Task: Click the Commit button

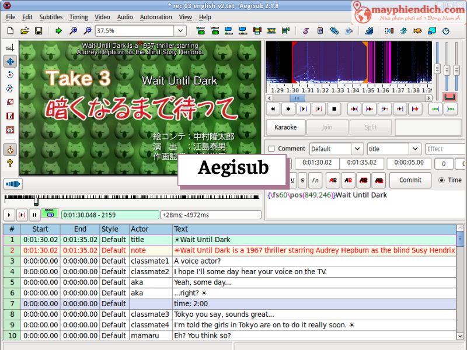Action: (410, 180)
